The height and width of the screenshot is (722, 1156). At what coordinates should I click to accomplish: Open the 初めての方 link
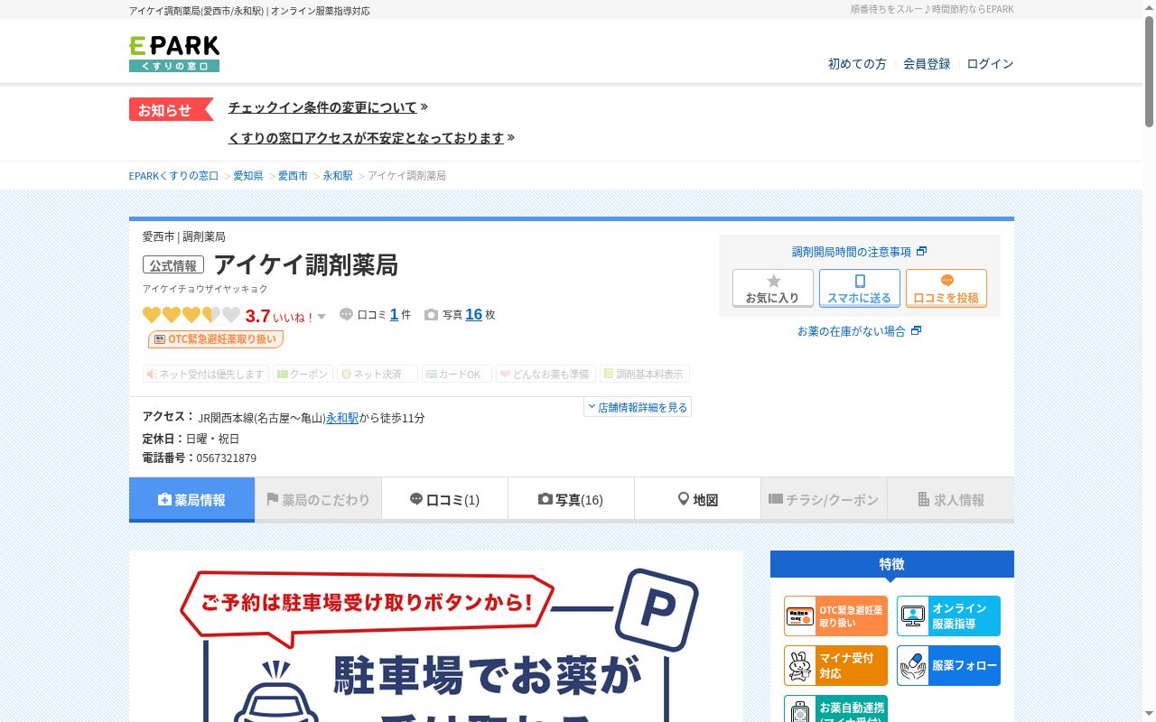click(857, 64)
